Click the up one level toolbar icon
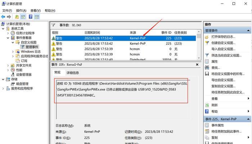 point(17,17)
